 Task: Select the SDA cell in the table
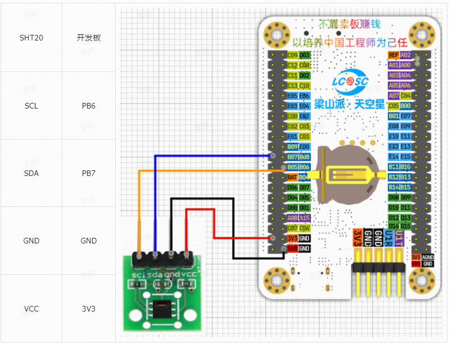coord(31,173)
